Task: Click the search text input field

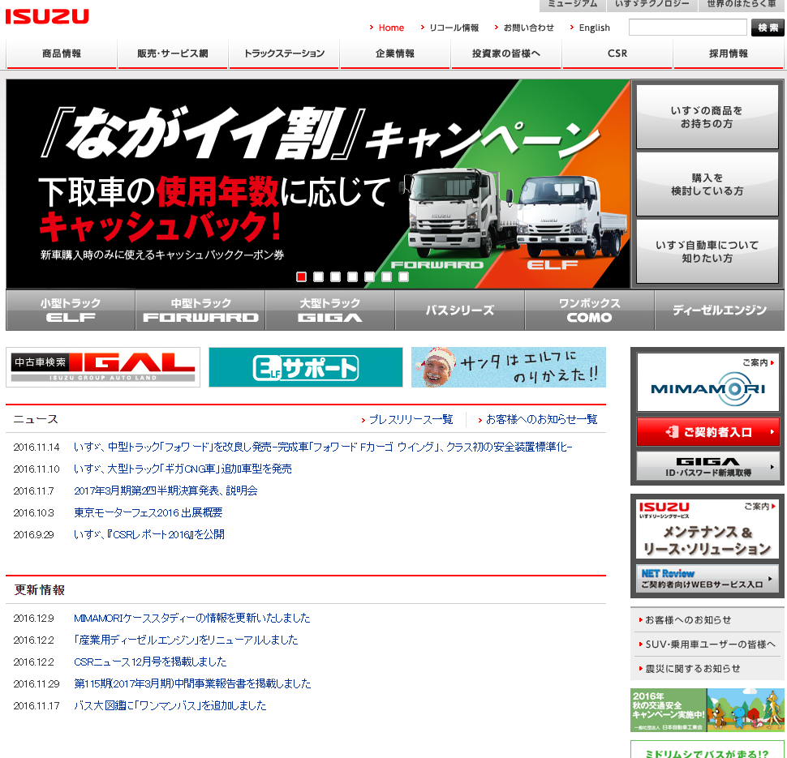Action: pyautogui.click(x=687, y=28)
